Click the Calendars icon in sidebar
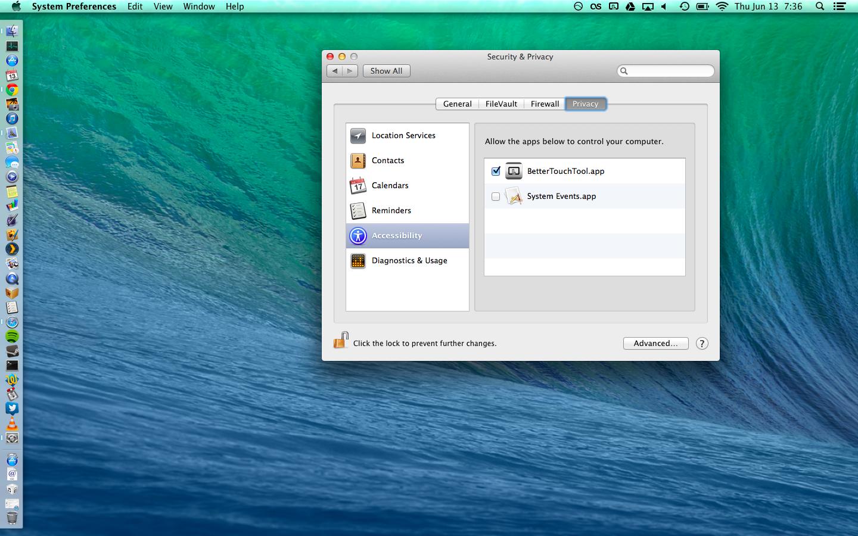Image resolution: width=858 pixels, height=536 pixels. 358,186
